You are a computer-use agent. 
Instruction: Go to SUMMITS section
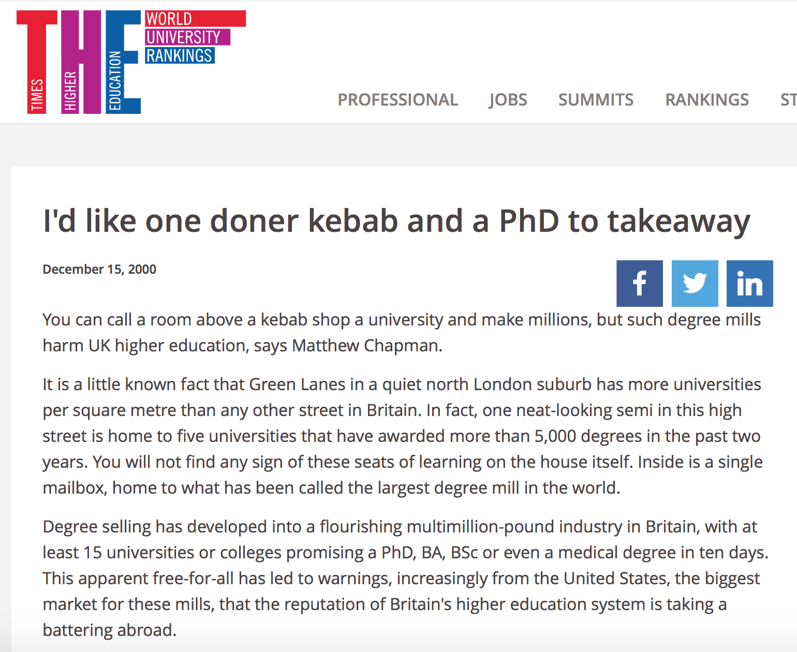(x=596, y=99)
